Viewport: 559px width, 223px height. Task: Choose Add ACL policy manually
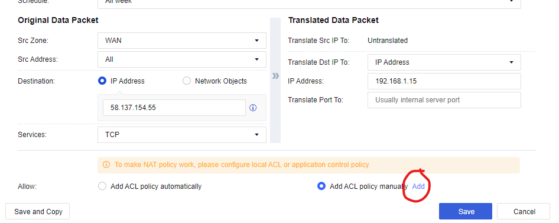tap(321, 186)
